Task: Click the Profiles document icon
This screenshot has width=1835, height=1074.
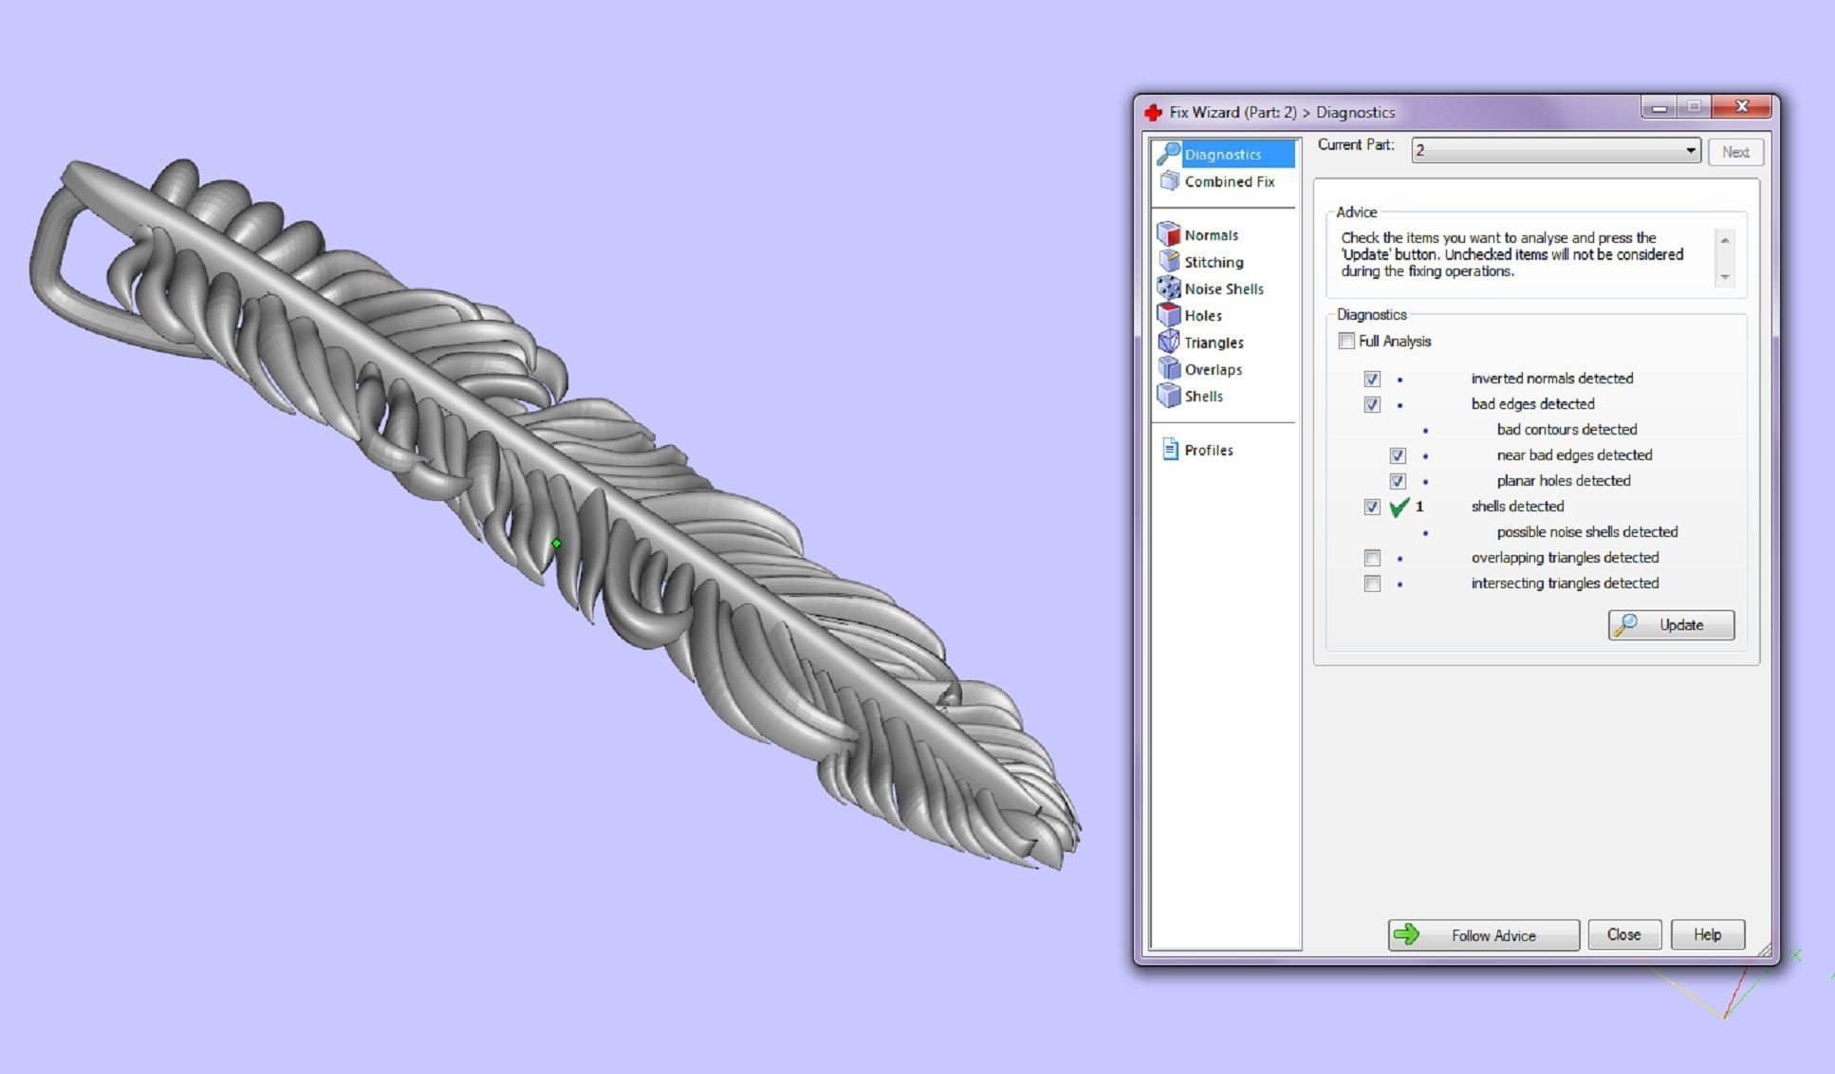Action: click(x=1171, y=450)
